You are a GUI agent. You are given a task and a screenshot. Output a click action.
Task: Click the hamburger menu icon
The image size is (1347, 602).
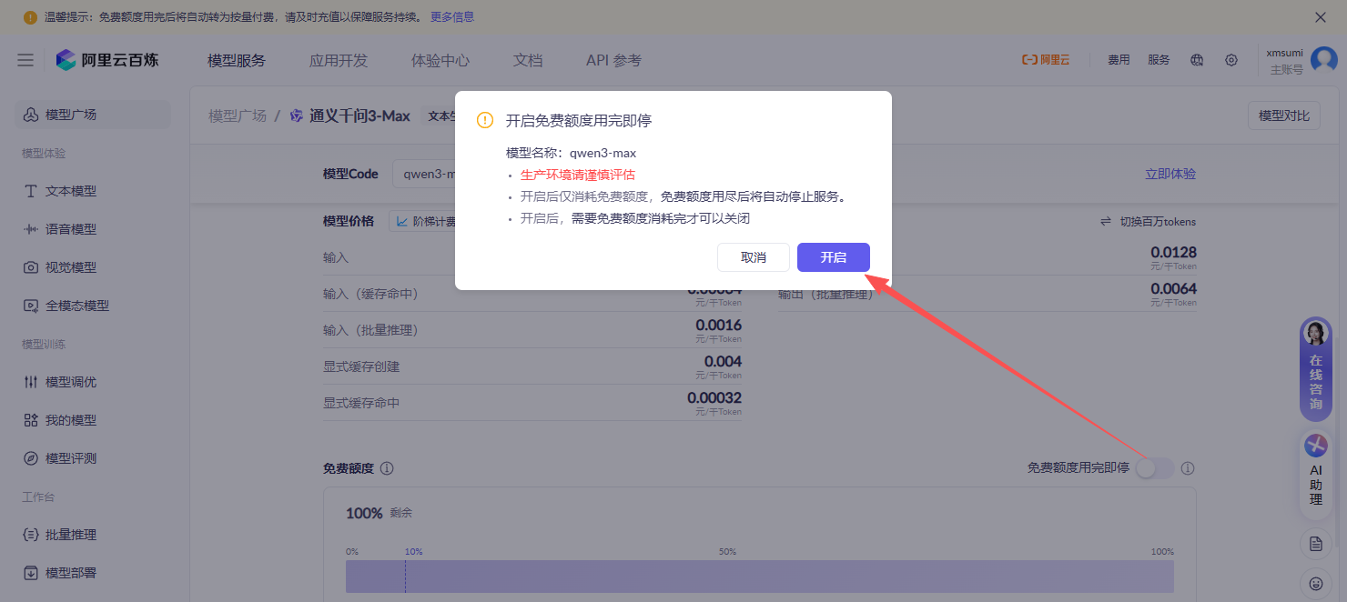click(x=25, y=60)
